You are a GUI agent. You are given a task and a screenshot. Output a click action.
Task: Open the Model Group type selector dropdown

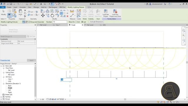(35, 31)
